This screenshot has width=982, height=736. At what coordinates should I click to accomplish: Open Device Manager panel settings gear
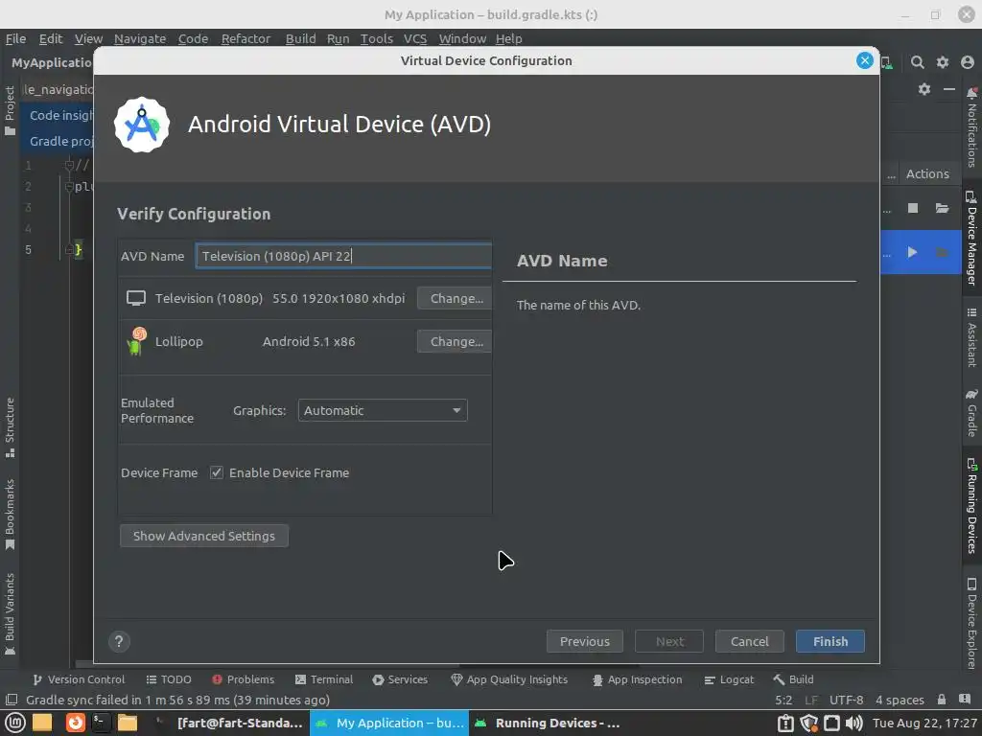click(x=924, y=89)
